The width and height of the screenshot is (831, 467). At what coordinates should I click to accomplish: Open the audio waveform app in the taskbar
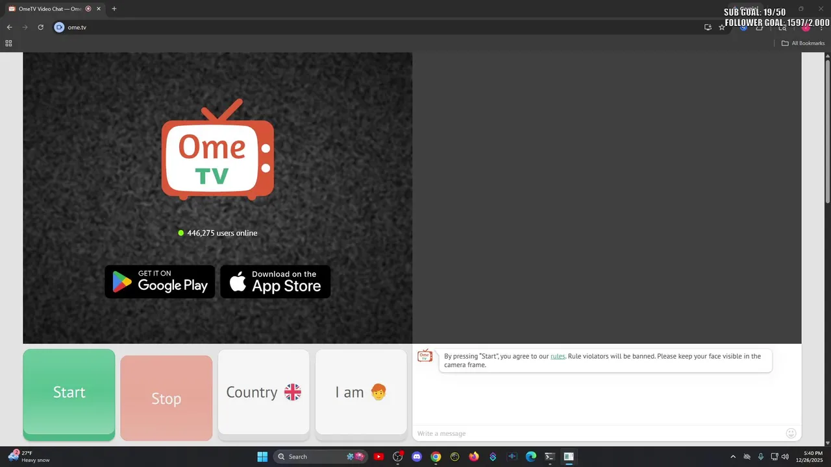[x=512, y=457]
